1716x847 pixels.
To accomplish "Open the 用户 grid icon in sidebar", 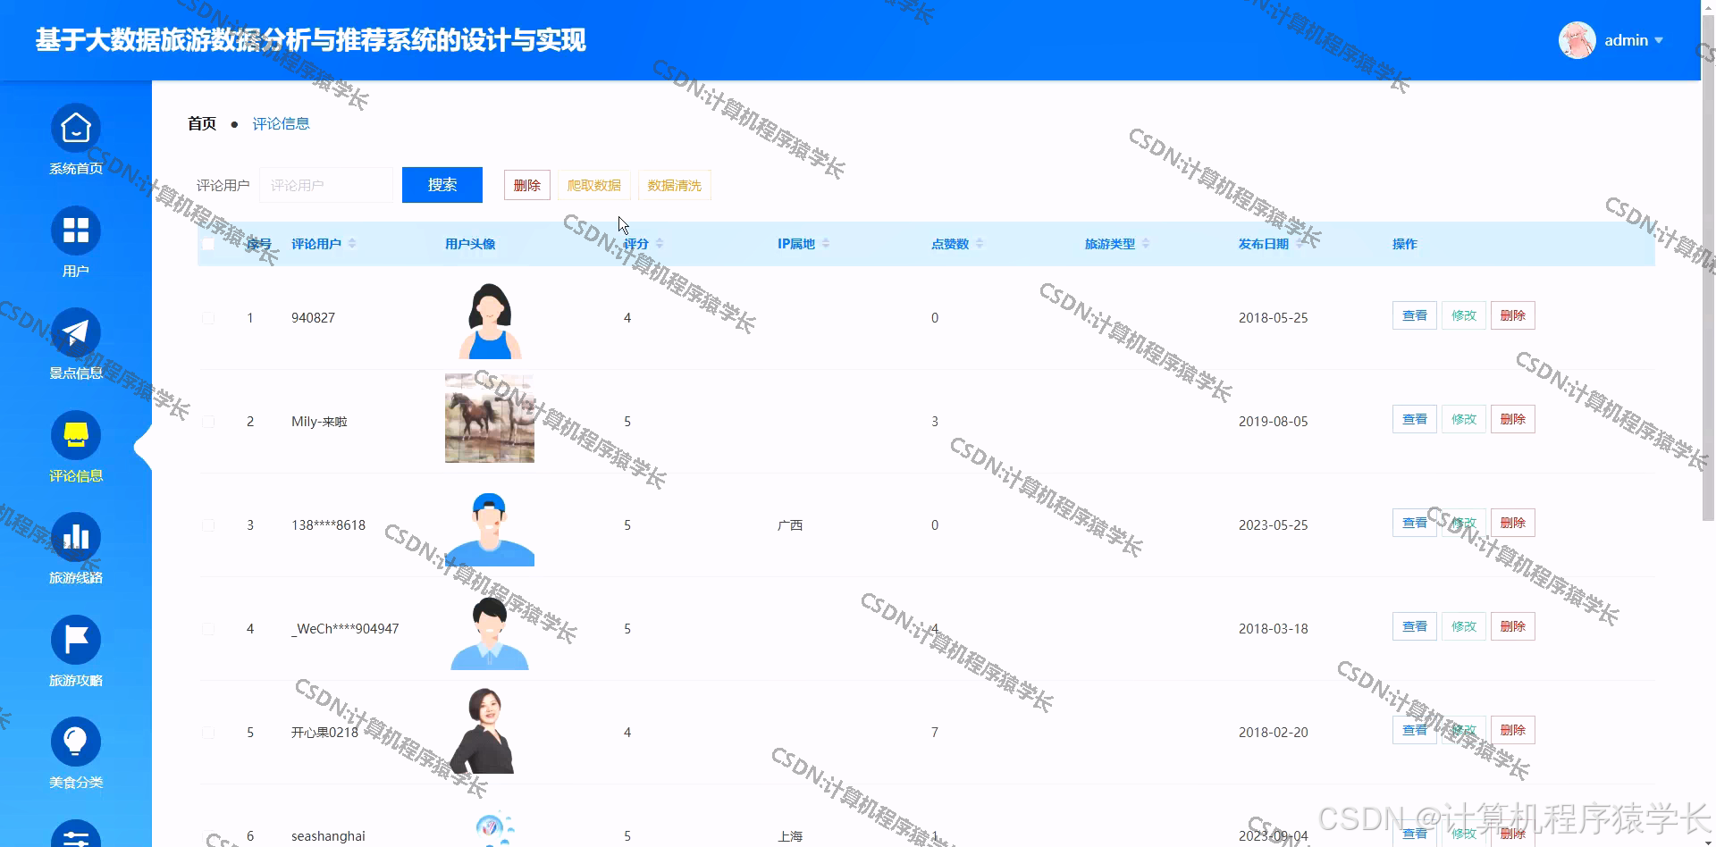I will [76, 231].
